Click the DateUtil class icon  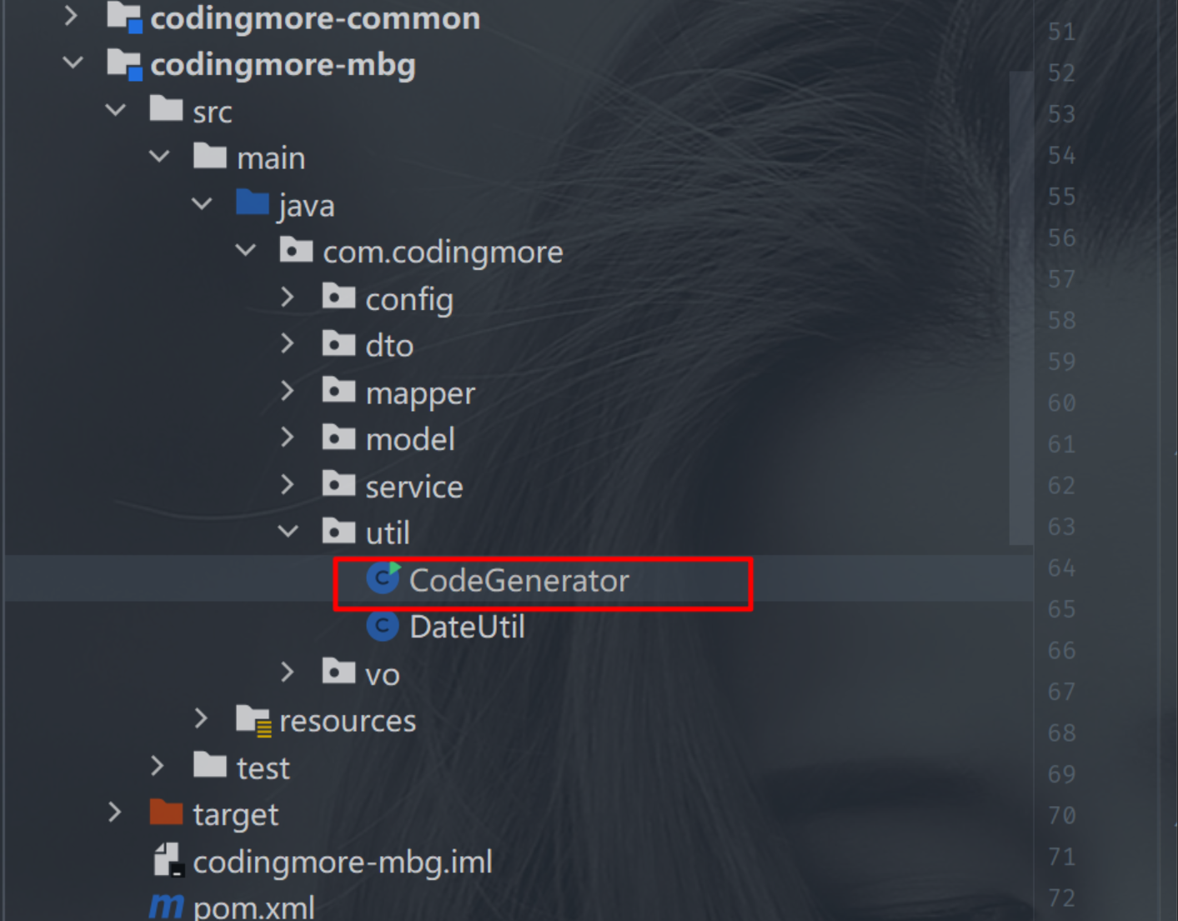click(x=383, y=626)
